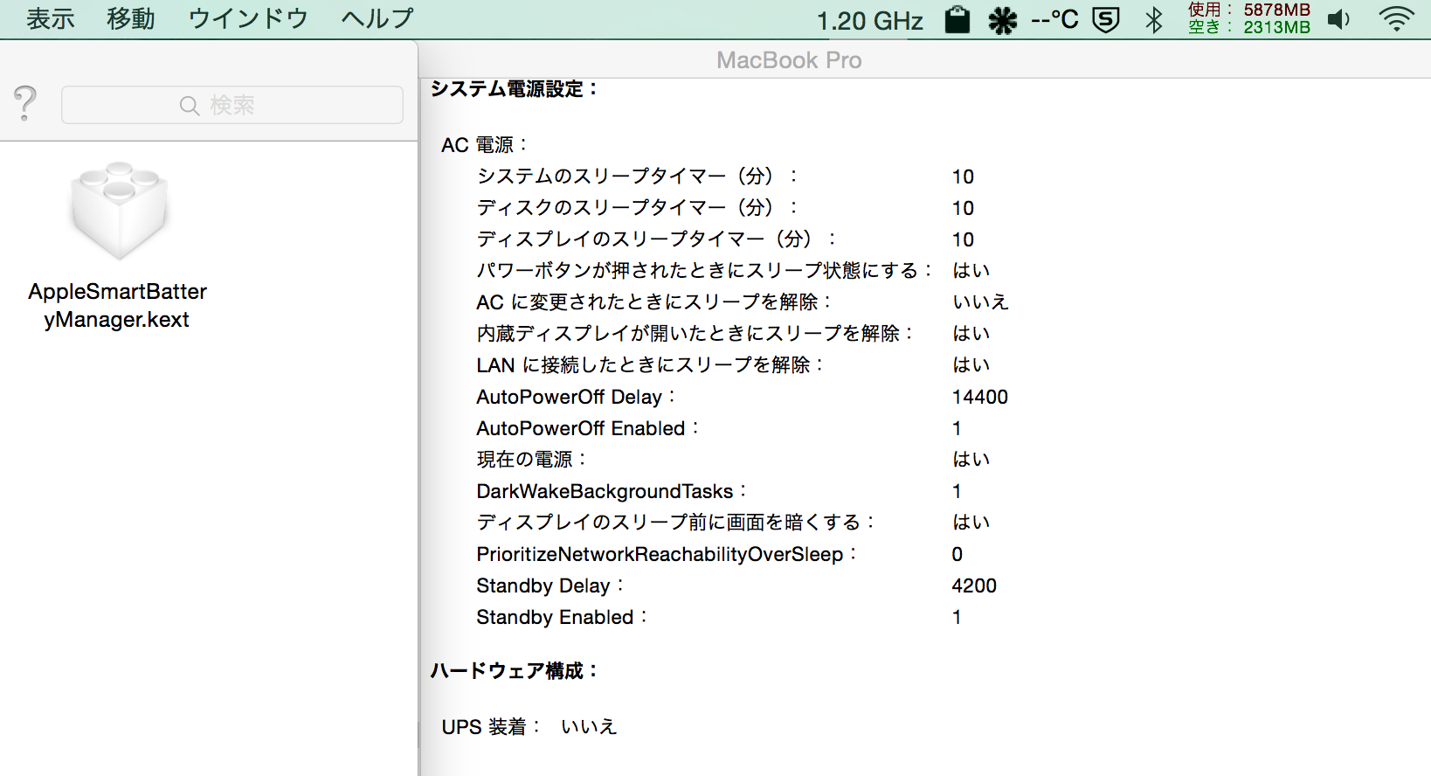Click the システムのスリープタイマー row label
The image size is (1431, 776).
[x=637, y=176]
